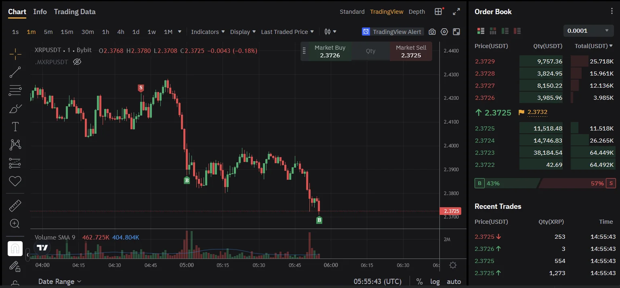Toggle log scale on the chart
The width and height of the screenshot is (620, 288).
click(435, 282)
